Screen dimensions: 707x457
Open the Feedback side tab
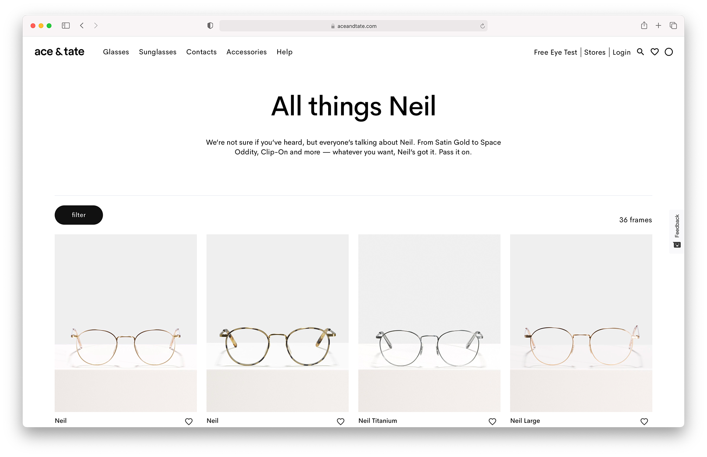click(x=677, y=231)
